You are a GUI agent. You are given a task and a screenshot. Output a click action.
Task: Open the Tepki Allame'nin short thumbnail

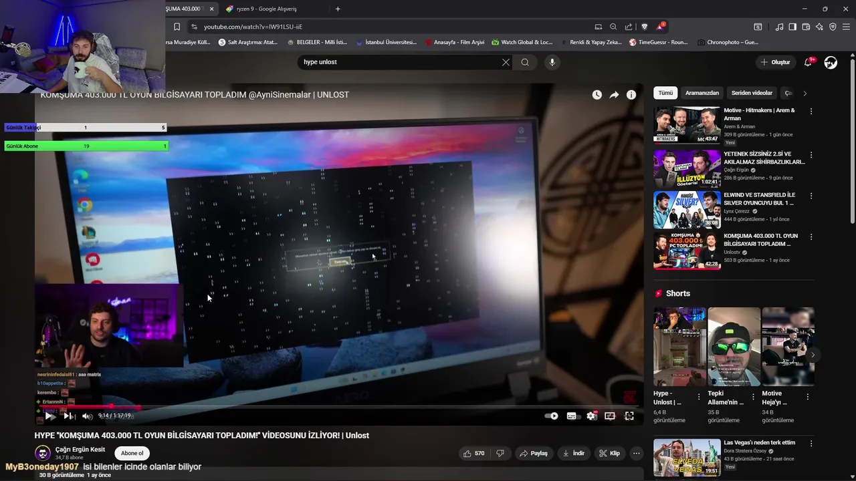tap(734, 346)
